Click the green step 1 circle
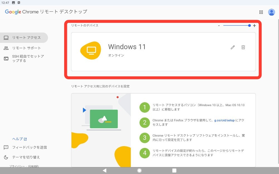The image size is (279, 174). pos(145,107)
